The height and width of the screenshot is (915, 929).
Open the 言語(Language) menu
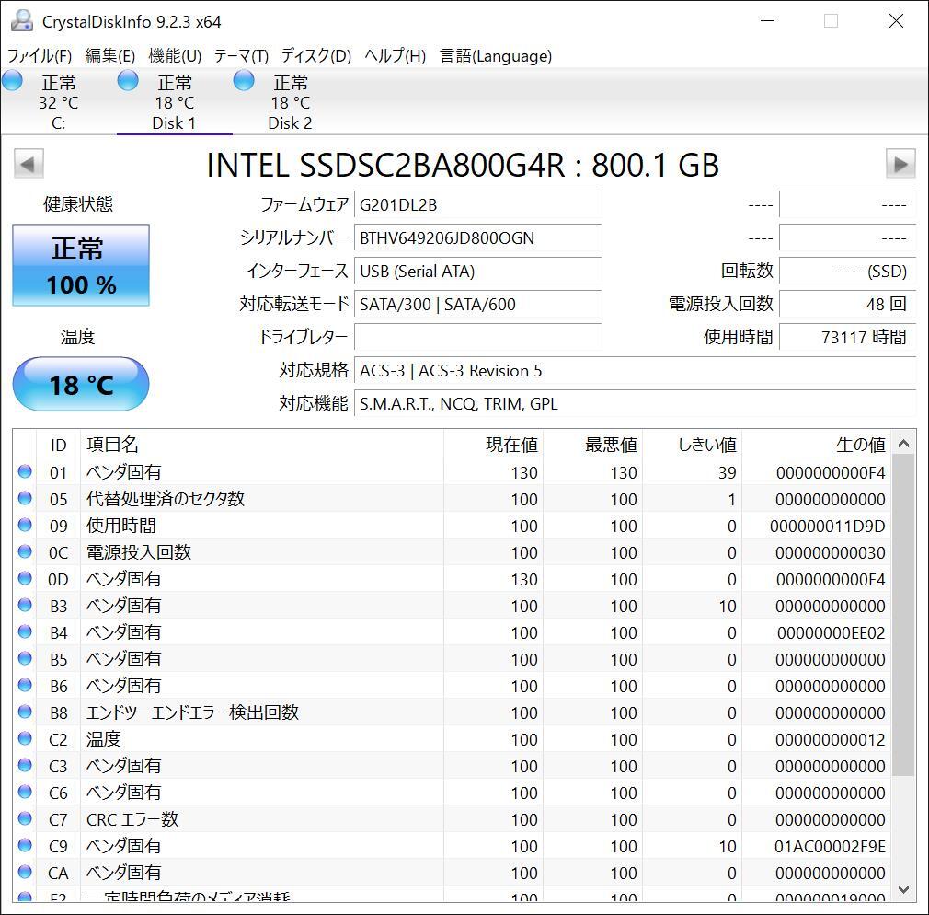[x=496, y=56]
